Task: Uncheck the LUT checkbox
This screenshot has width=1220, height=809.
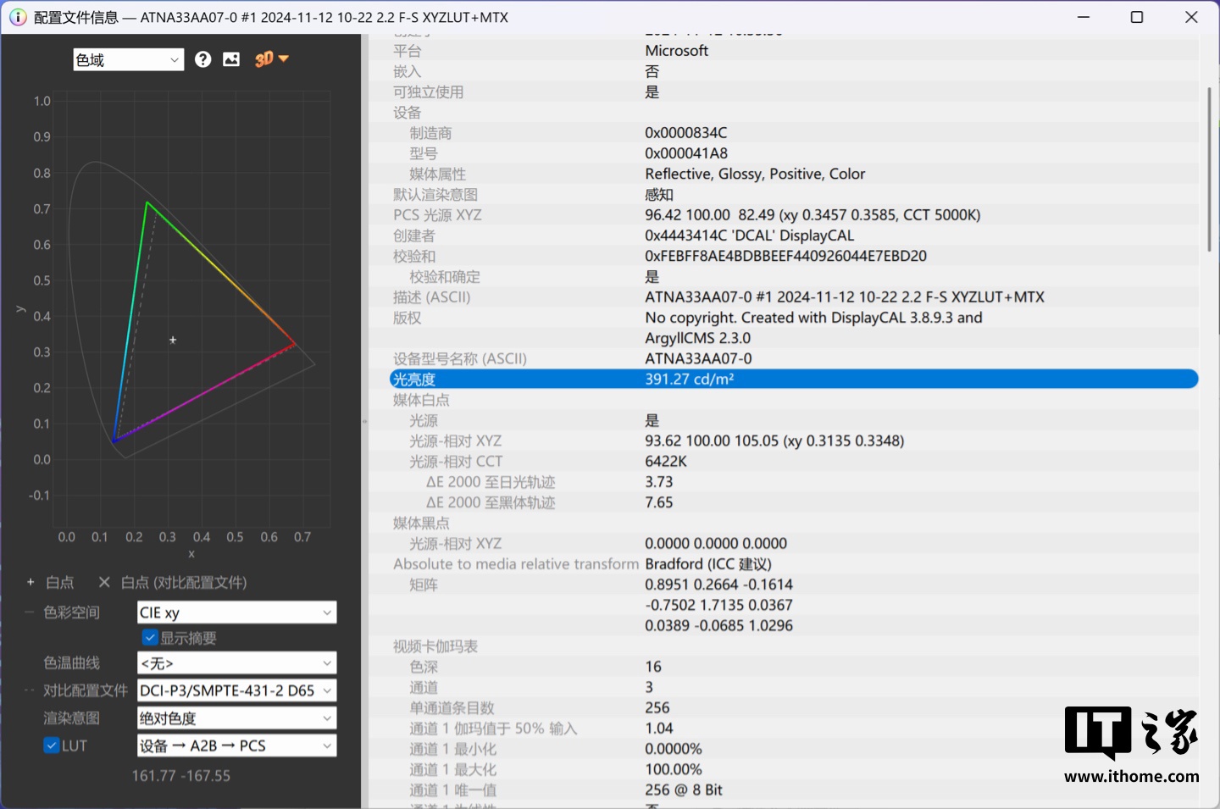Action: pyautogui.click(x=51, y=745)
